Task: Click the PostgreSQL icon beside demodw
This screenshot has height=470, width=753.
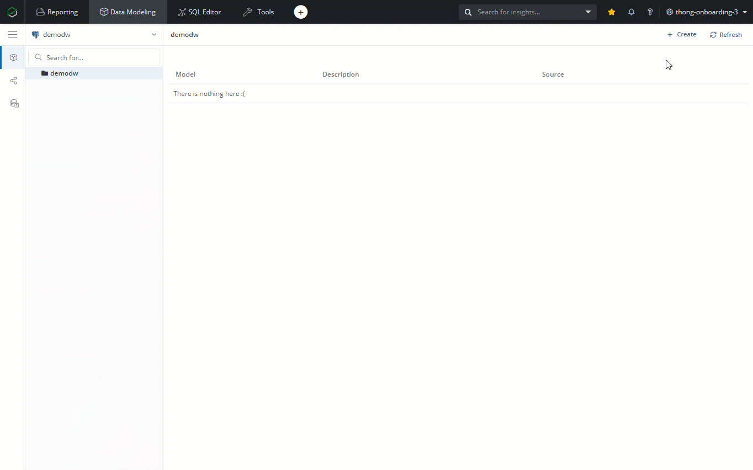Action: pos(35,35)
